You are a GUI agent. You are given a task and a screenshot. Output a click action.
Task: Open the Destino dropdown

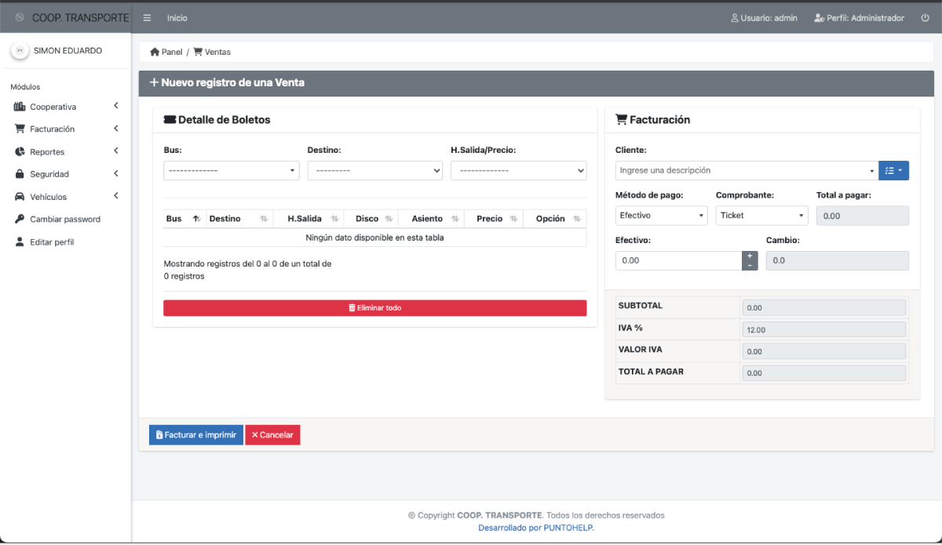374,170
